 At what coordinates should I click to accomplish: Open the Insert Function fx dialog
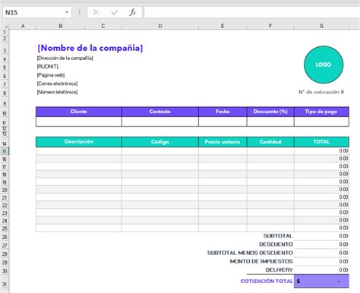[132, 12]
